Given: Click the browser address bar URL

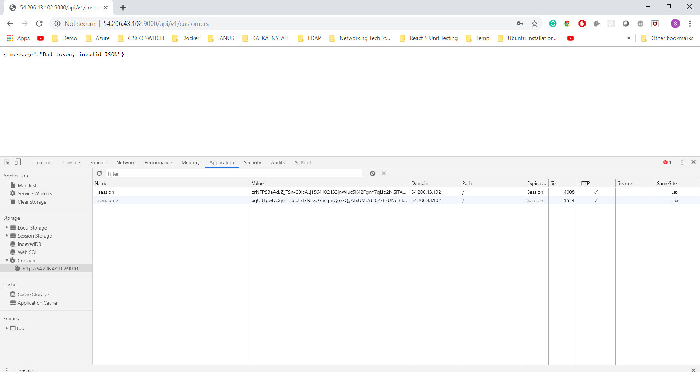Looking at the screenshot, I should (x=156, y=24).
